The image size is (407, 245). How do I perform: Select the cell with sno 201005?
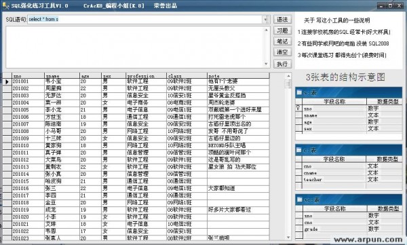28,110
